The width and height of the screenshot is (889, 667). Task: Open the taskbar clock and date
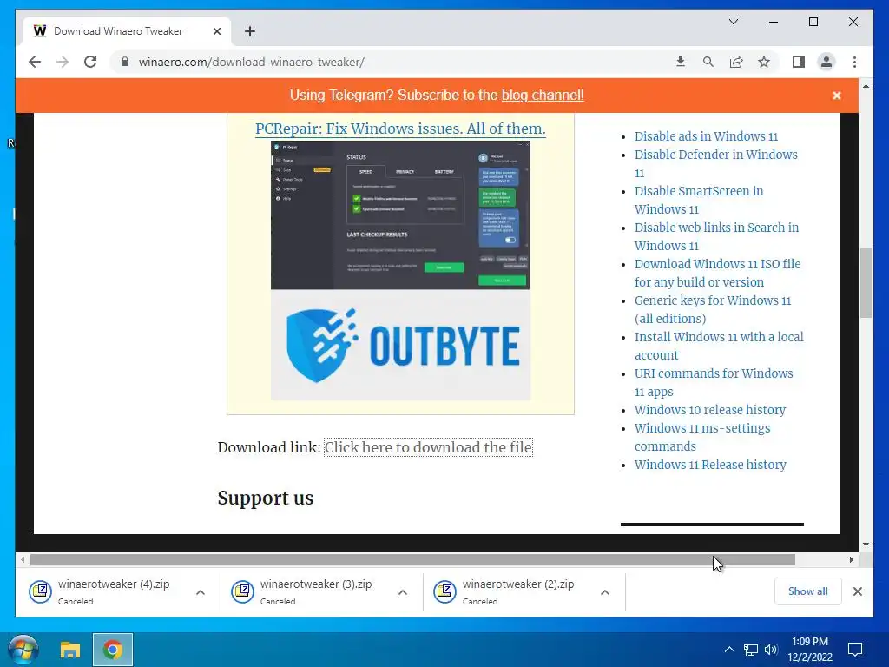[810, 650]
